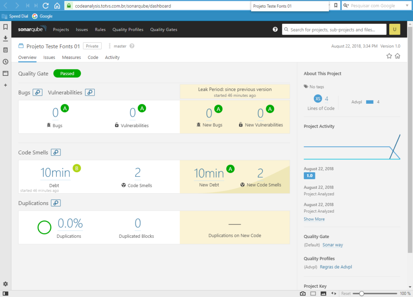This screenshot has width=413, height=297.
Task: Switch to the project Issues tab
Action: click(49, 57)
